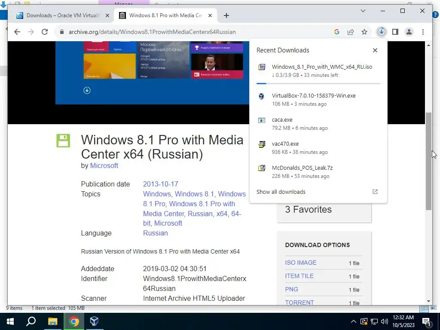Open McDonalds_POS_Leak.7z download entry
This screenshot has height=330, width=440.
coord(318,172)
